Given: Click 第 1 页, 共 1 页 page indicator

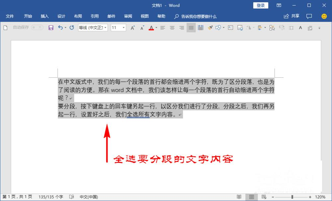Looking at the screenshot, I should click(x=17, y=197).
